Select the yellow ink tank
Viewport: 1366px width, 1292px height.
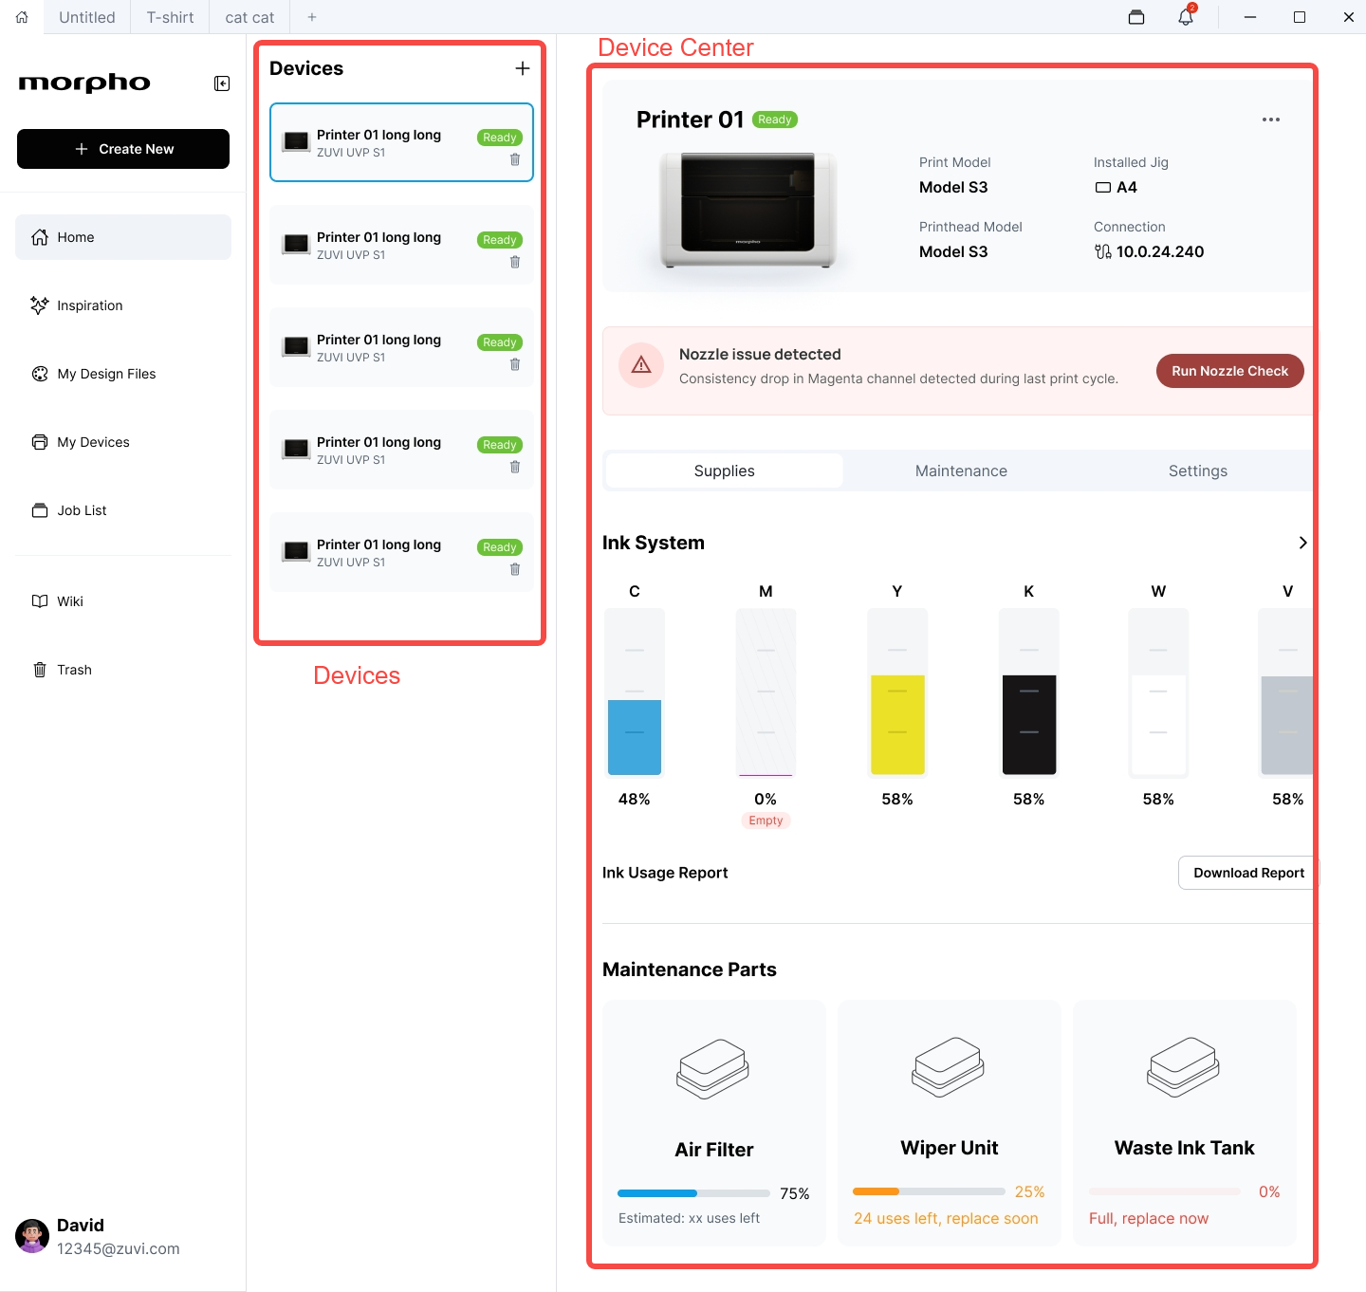coord(897,692)
